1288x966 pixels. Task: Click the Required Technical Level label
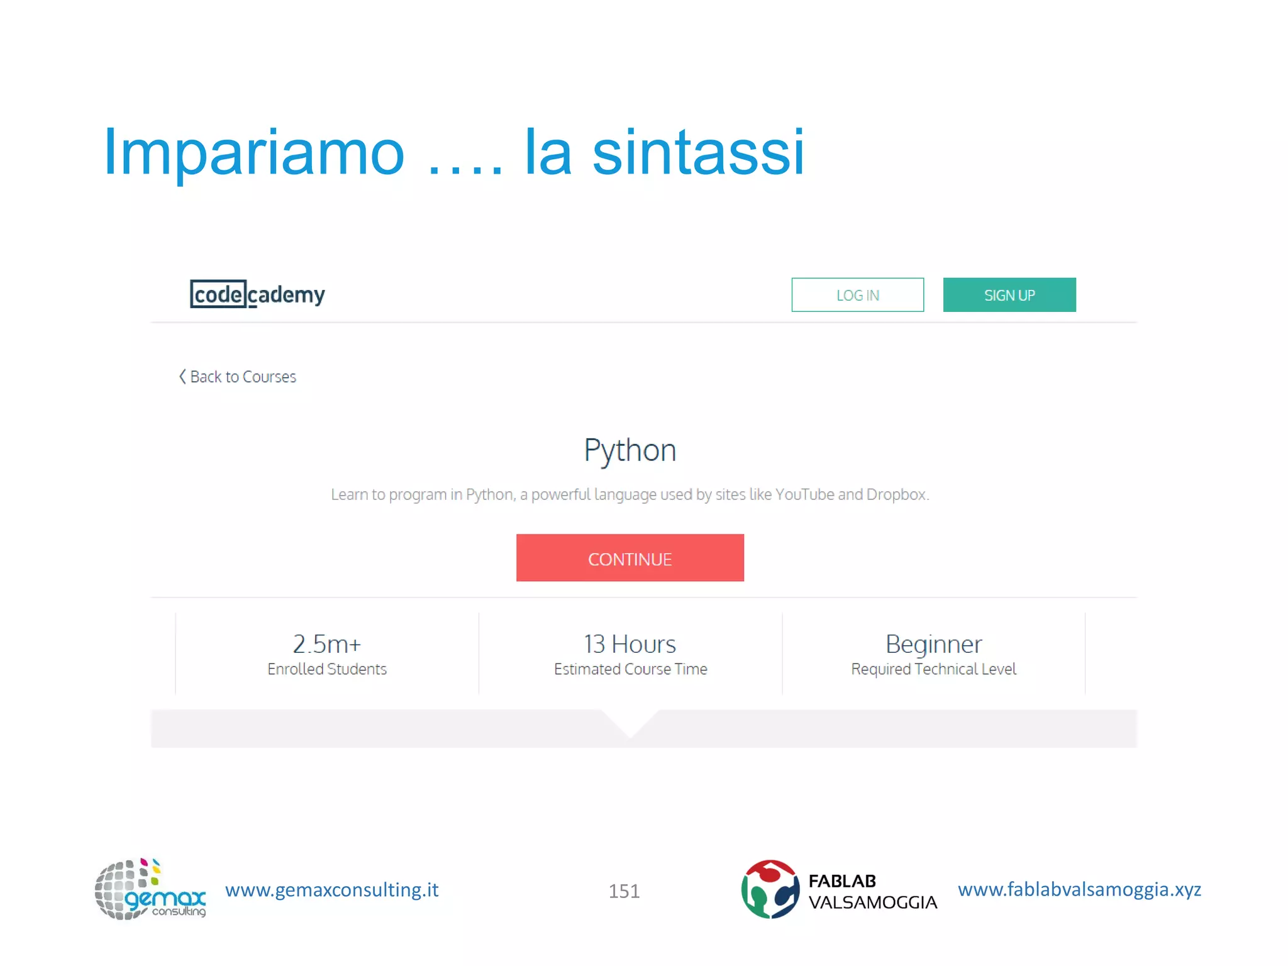pyautogui.click(x=933, y=669)
